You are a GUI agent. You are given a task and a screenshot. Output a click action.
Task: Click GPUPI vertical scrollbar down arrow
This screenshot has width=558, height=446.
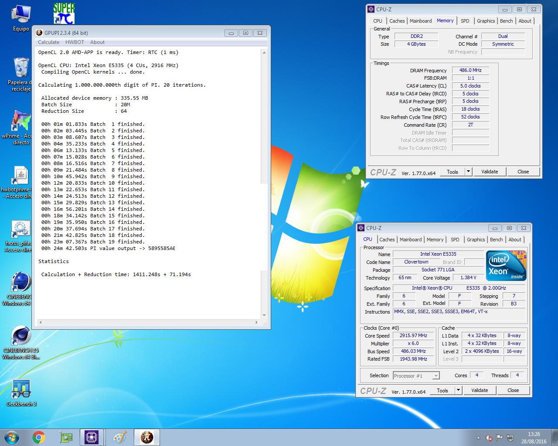(x=264, y=315)
